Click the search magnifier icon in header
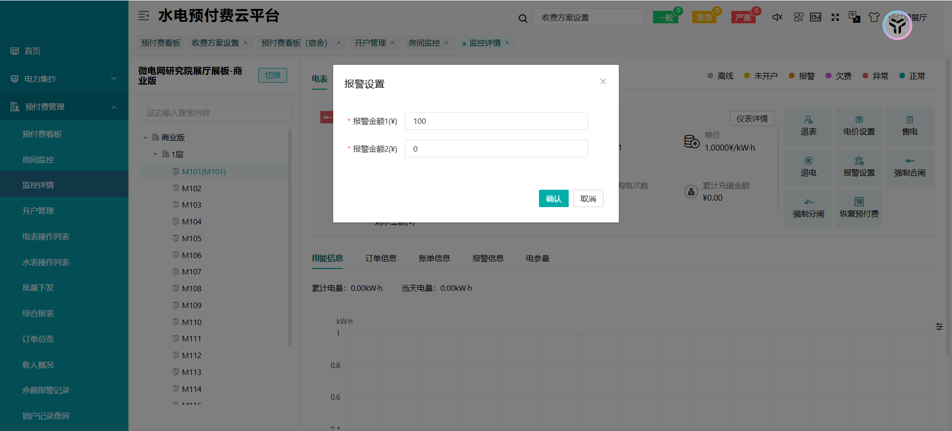Image resolution: width=952 pixels, height=431 pixels. pyautogui.click(x=523, y=18)
